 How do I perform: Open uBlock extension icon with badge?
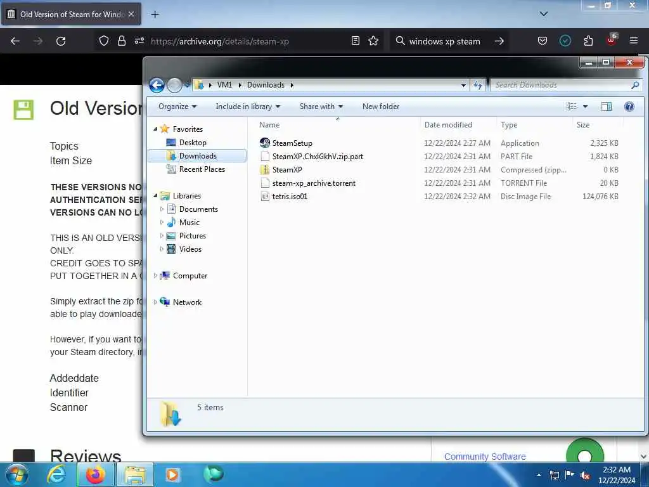612,40
